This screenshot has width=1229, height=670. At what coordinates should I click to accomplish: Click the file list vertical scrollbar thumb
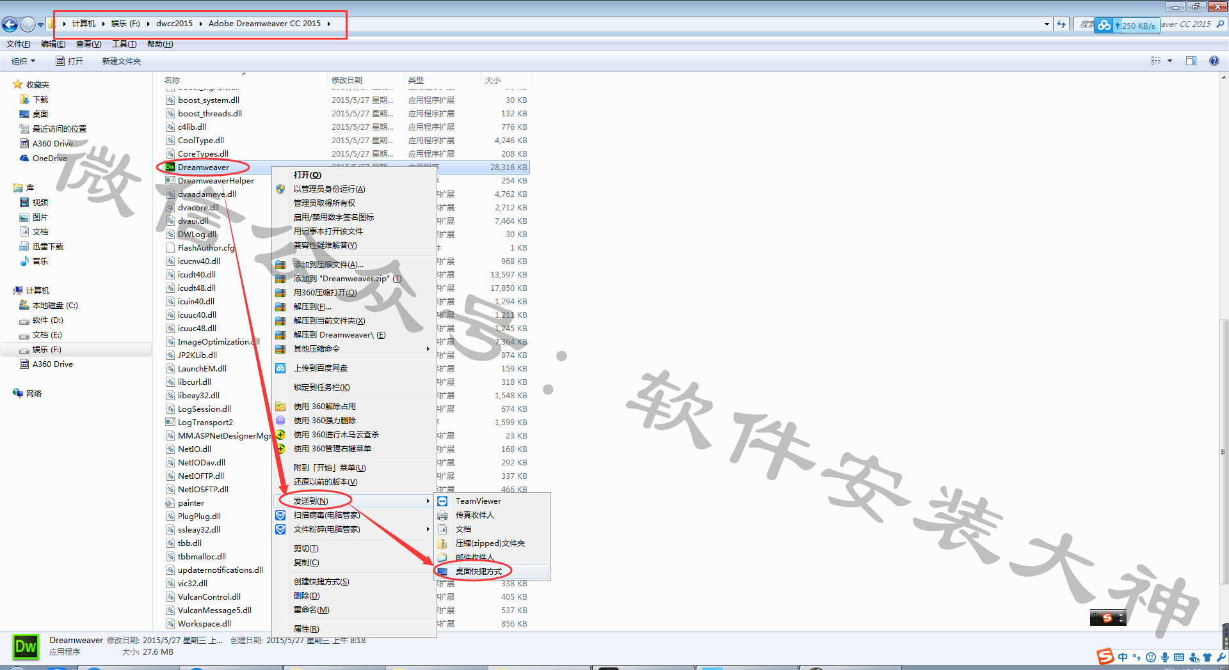pos(1223,451)
